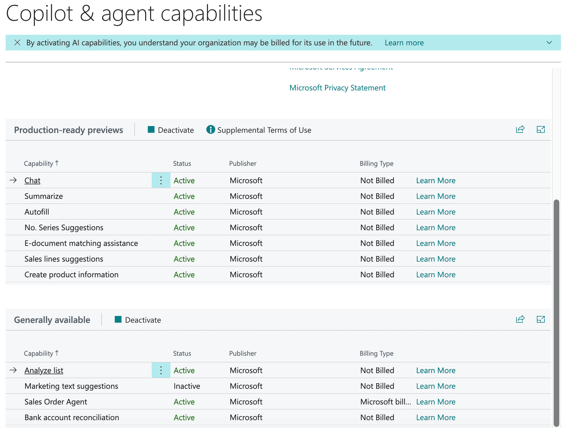This screenshot has width=566, height=428.
Task: Open Microsoft Privacy Statement link
Action: [337, 88]
